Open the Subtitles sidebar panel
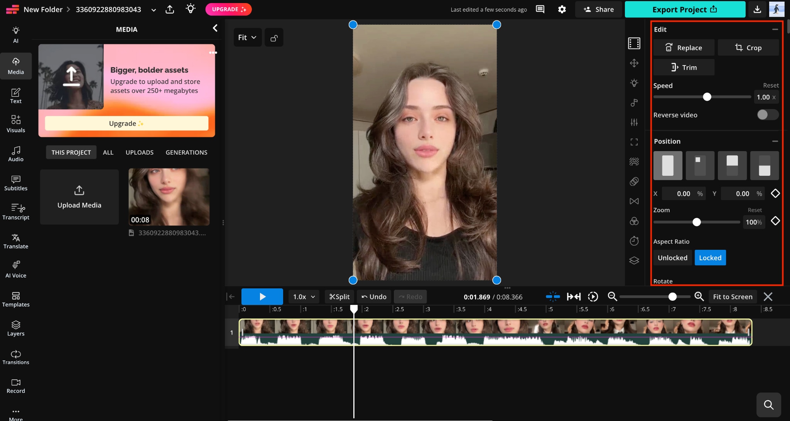790x421 pixels. point(16,183)
